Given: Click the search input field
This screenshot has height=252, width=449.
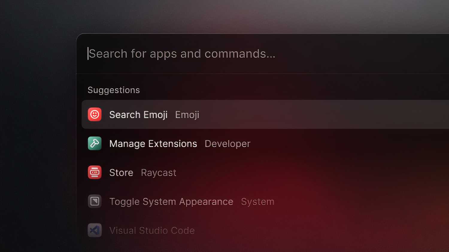Looking at the screenshot, I should tap(210, 53).
